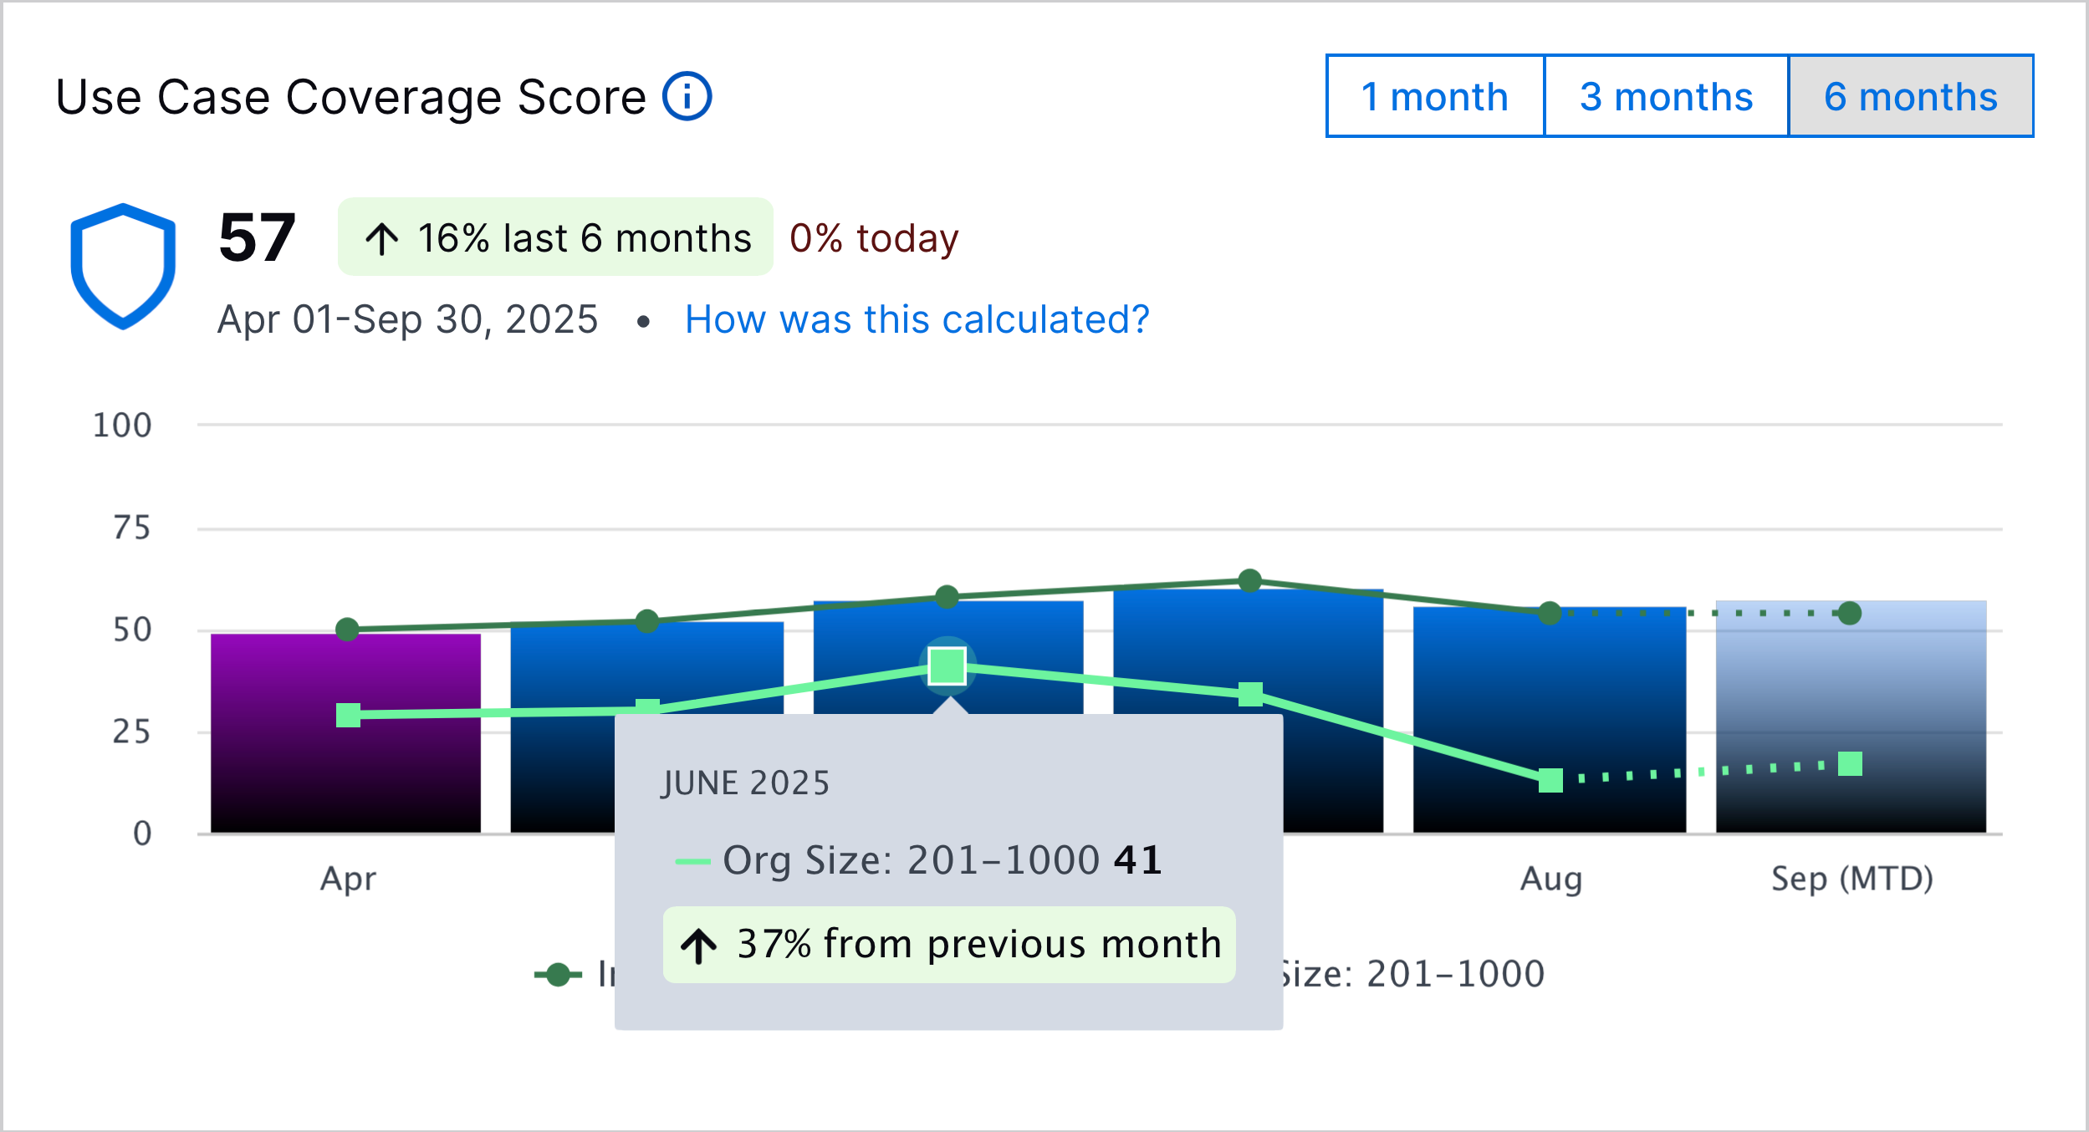Image resolution: width=2089 pixels, height=1132 pixels.
Task: Click the 0% today text
Action: pyautogui.click(x=874, y=238)
